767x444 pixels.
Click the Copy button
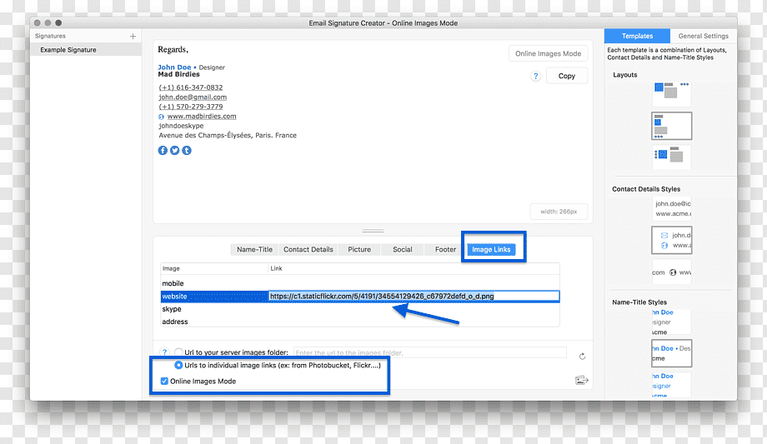point(566,76)
